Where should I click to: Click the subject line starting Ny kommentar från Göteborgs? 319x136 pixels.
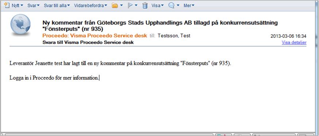coord(160,26)
